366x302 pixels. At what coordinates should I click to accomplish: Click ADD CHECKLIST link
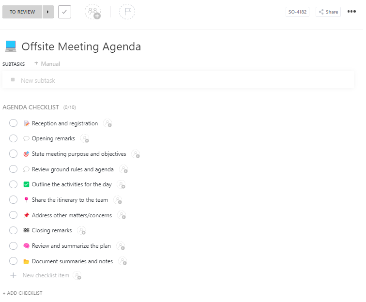(22, 293)
